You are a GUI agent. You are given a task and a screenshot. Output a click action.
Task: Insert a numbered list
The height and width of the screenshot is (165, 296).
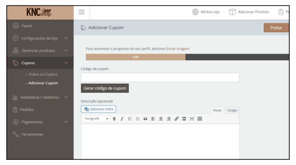click(138, 119)
